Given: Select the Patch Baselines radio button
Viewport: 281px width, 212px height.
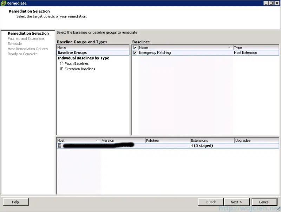Looking at the screenshot, I should pos(62,64).
